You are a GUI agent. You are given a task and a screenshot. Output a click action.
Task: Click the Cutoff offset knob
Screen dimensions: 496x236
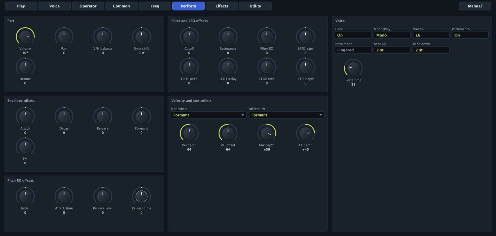[189, 37]
